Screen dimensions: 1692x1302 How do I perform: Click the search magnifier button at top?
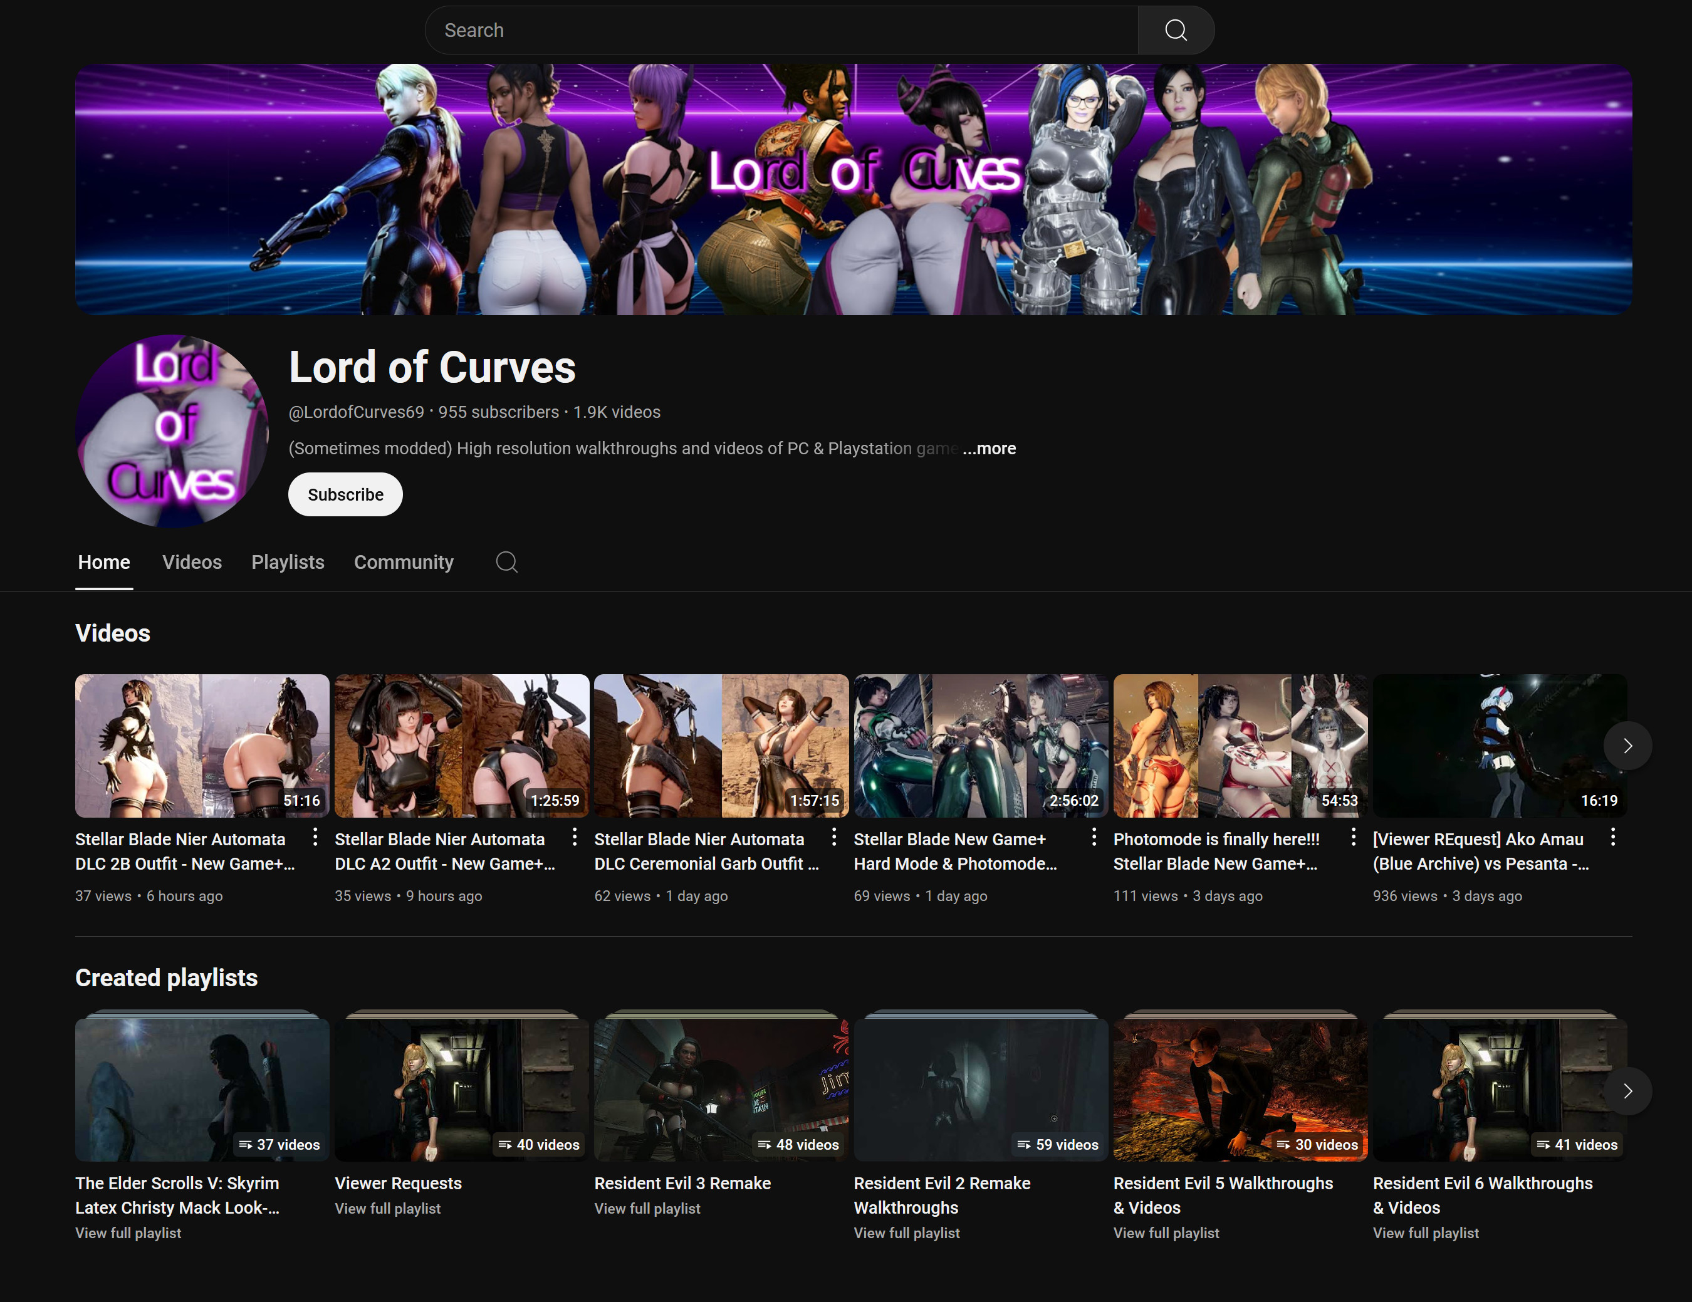coord(1175,30)
